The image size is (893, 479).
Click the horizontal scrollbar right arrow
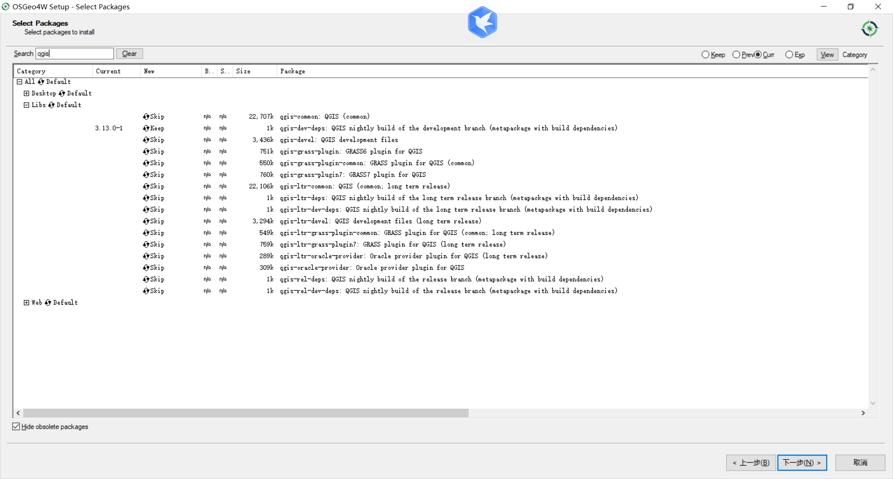[x=863, y=413]
